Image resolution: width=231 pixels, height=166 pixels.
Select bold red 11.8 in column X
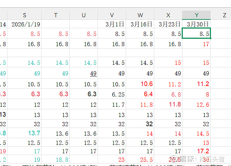coord(168,104)
